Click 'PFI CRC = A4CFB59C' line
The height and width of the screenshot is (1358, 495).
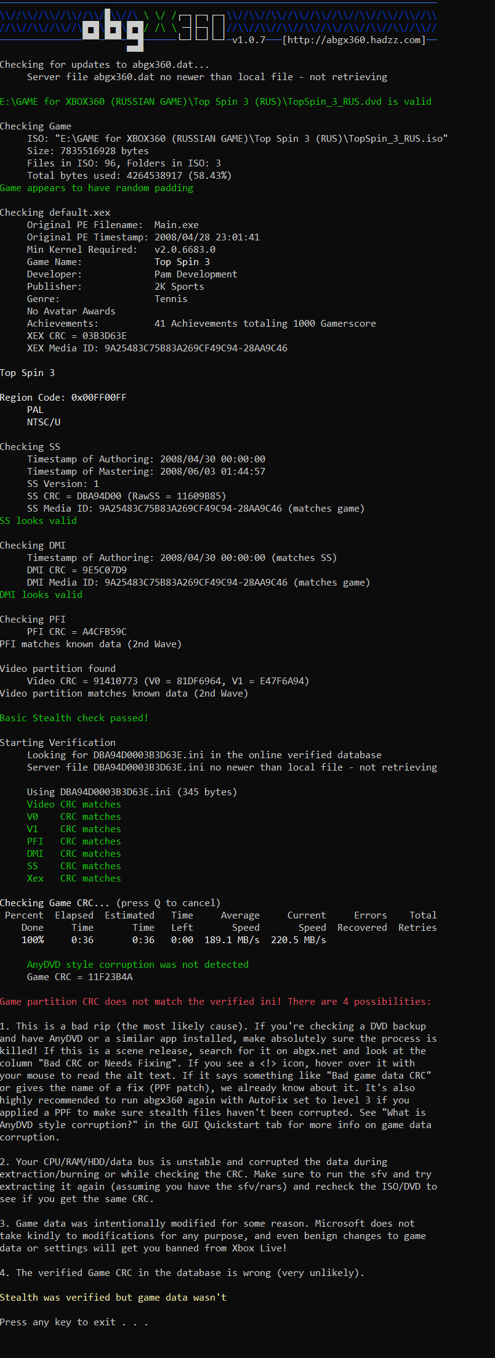tap(77, 632)
